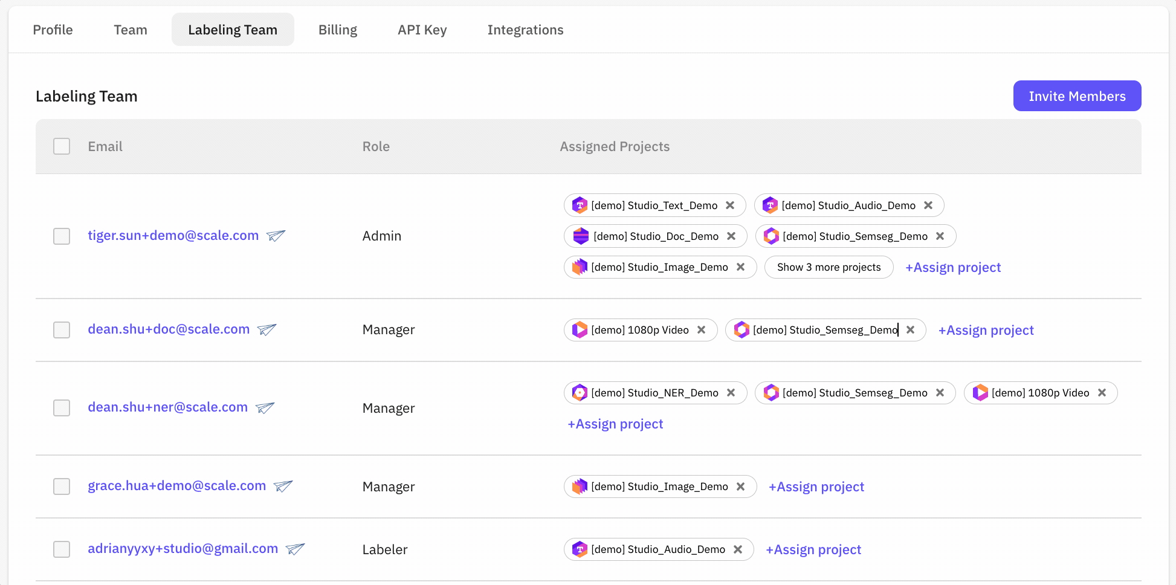The width and height of the screenshot is (1176, 585).
Task: Remove Studio_Text_Demo from tiger.sun's projects
Action: [730, 205]
